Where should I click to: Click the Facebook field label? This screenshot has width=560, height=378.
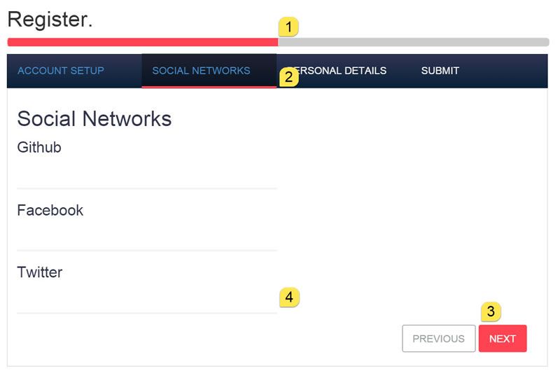point(50,210)
